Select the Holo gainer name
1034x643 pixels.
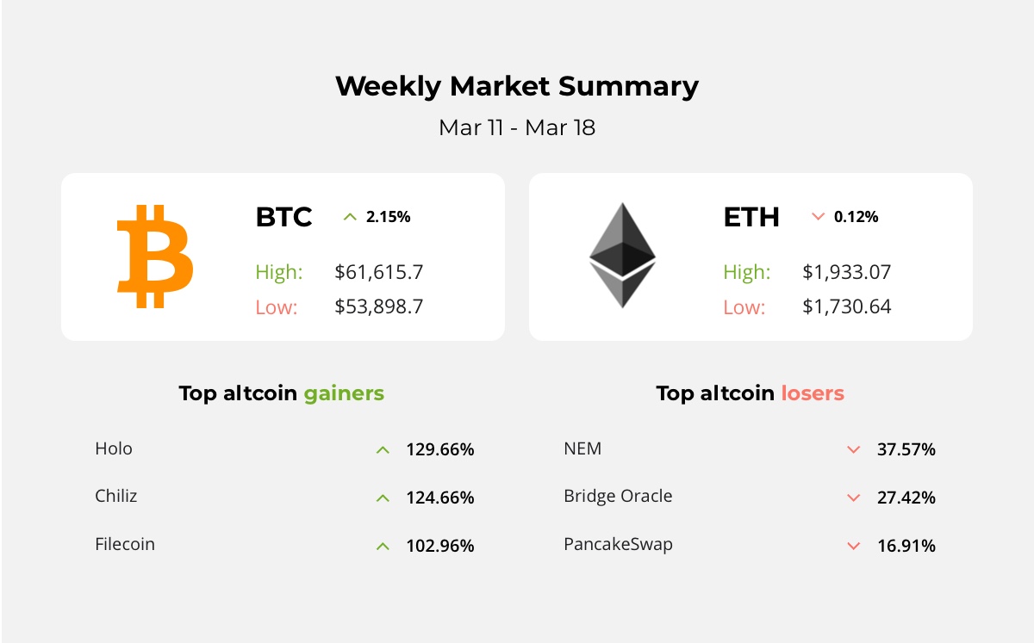pyautogui.click(x=114, y=448)
